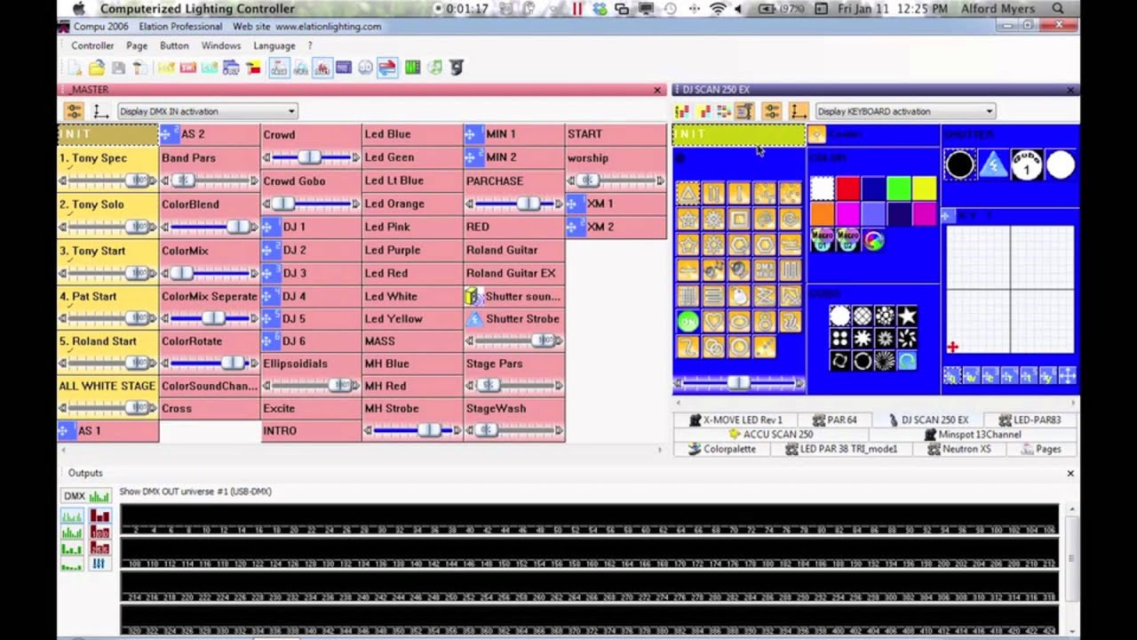Select the red color swatch
Image resolution: width=1137 pixels, height=640 pixels.
(848, 188)
